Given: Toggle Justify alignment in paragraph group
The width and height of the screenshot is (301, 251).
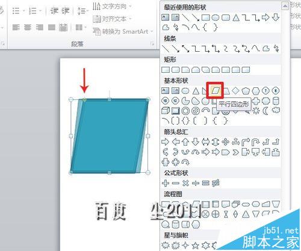Looking at the screenshot, I should tap(52, 27).
